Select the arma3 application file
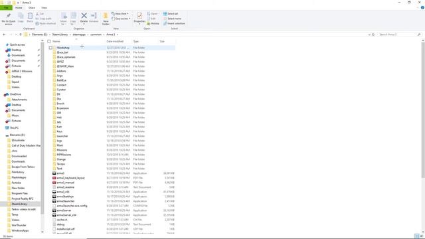The width and height of the screenshot is (425, 239). click(60, 173)
